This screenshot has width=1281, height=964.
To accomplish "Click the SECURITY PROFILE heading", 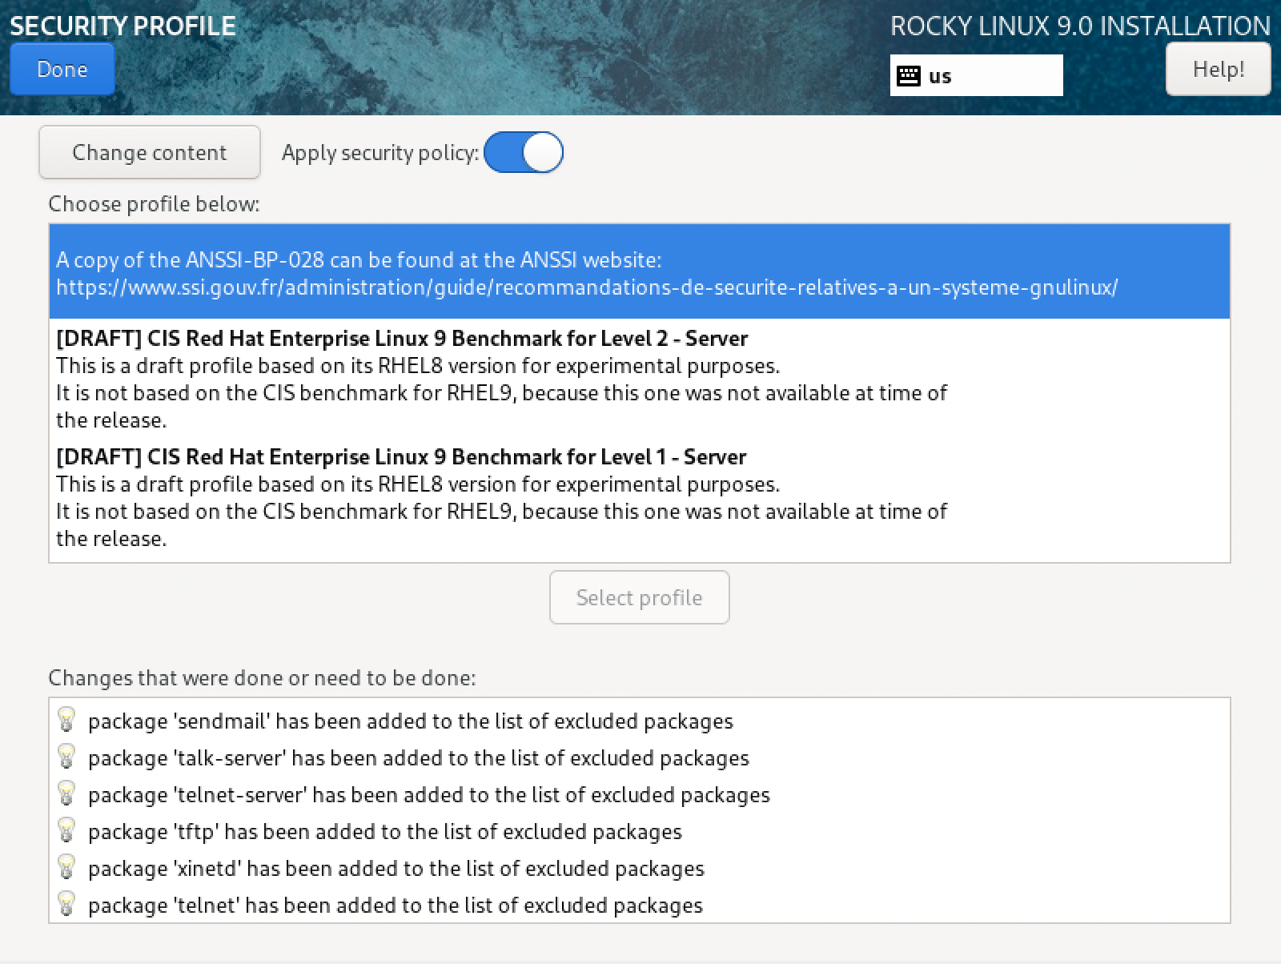I will 122,26.
